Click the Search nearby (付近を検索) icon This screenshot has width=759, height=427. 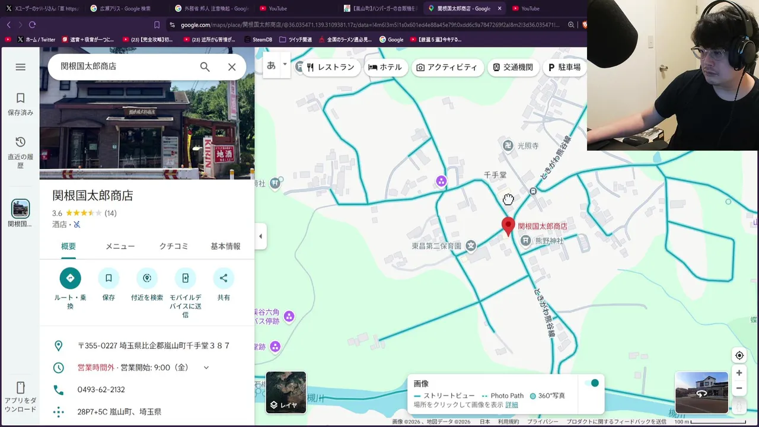click(147, 278)
